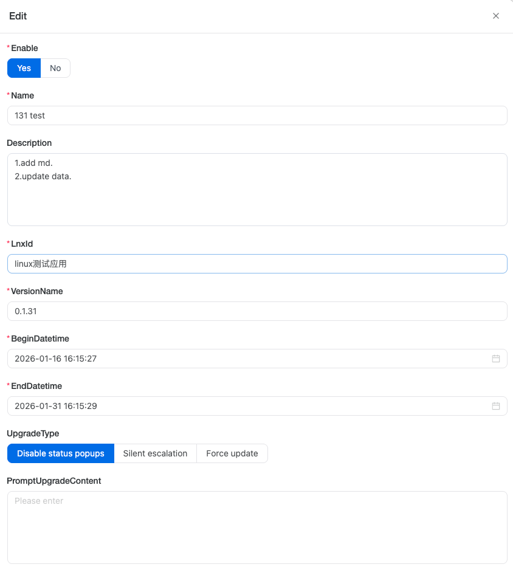Image resolution: width=513 pixels, height=581 pixels.
Task: Open the EndDatetime date picker field
Action: pyautogui.click(x=243, y=406)
